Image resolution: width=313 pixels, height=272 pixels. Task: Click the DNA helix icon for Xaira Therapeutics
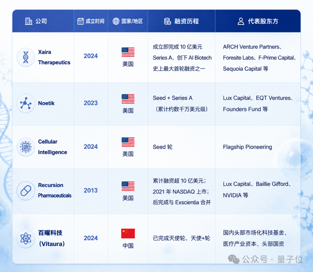[26, 57]
